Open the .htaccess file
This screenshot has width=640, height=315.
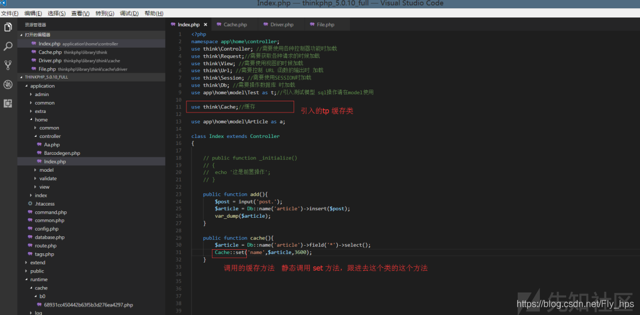pyautogui.click(x=44, y=204)
